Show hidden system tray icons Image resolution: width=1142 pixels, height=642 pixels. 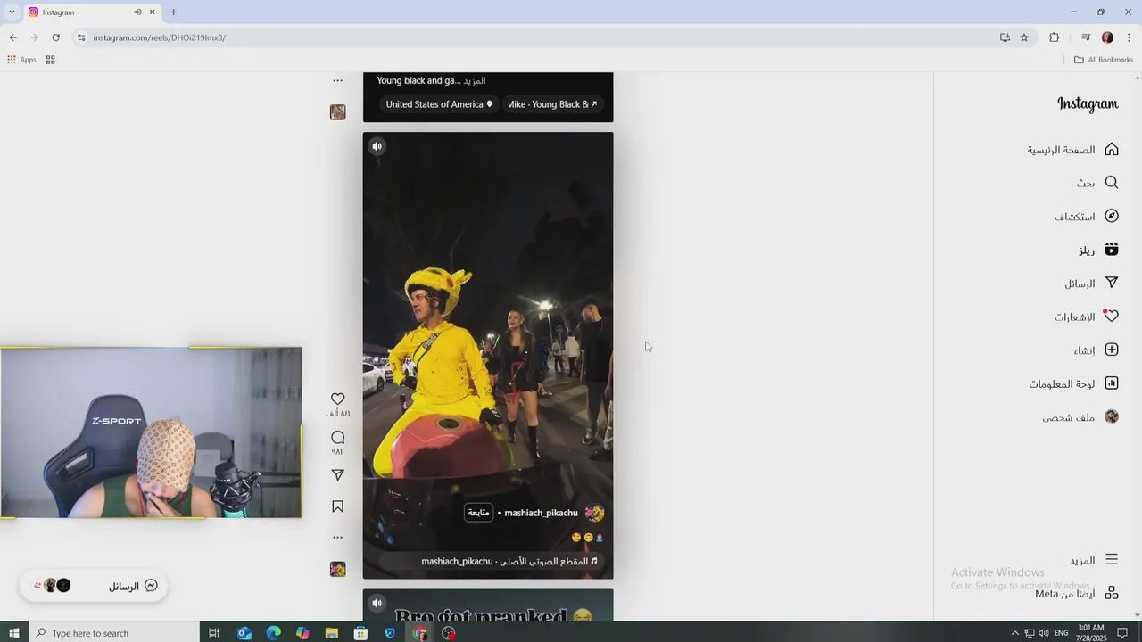[x=1014, y=633]
